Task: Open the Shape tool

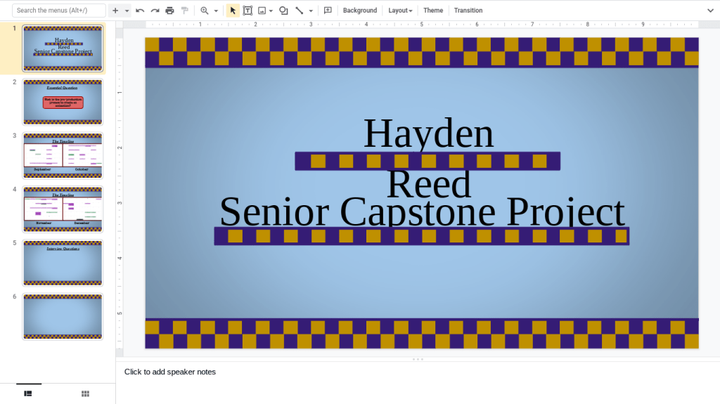Action: (283, 11)
